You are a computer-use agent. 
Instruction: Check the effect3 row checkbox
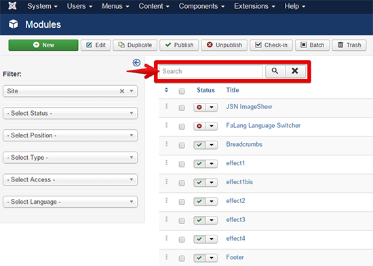click(182, 221)
